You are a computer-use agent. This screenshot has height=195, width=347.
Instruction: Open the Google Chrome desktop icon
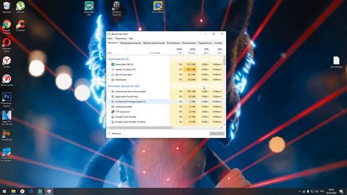tap(7, 27)
